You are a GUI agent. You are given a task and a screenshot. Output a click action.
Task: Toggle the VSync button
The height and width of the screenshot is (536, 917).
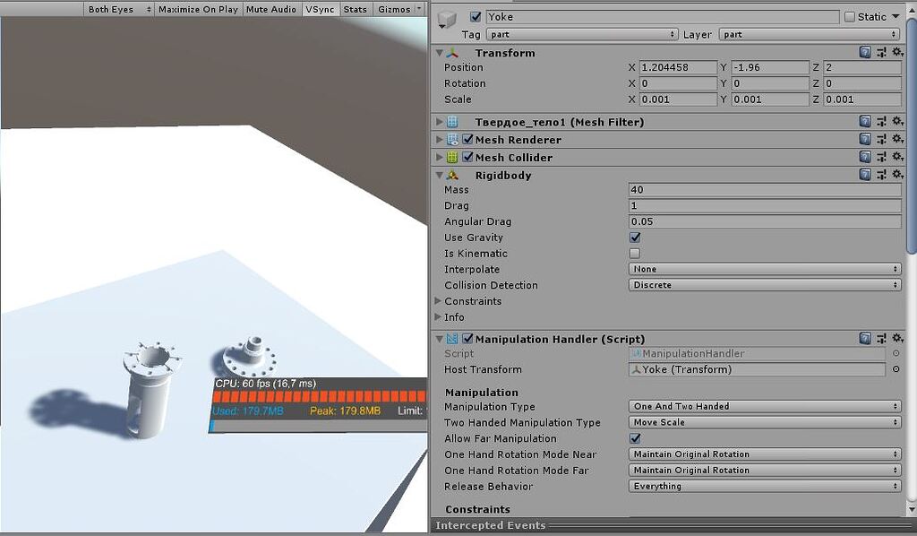click(320, 10)
